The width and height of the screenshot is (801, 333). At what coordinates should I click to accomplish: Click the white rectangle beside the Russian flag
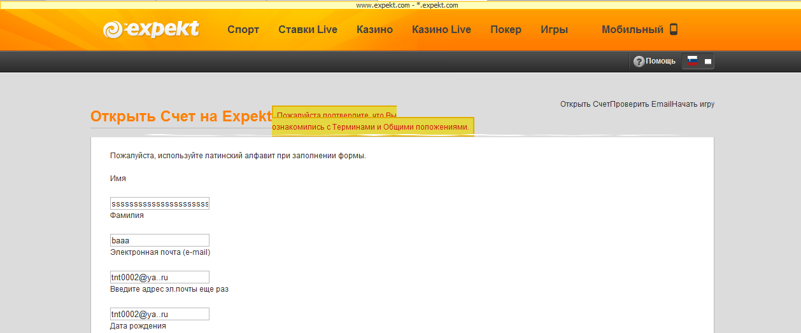point(708,62)
